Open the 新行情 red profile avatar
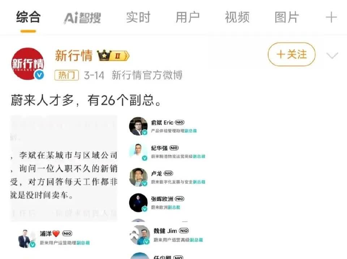347x259 pixels. tap(28, 63)
